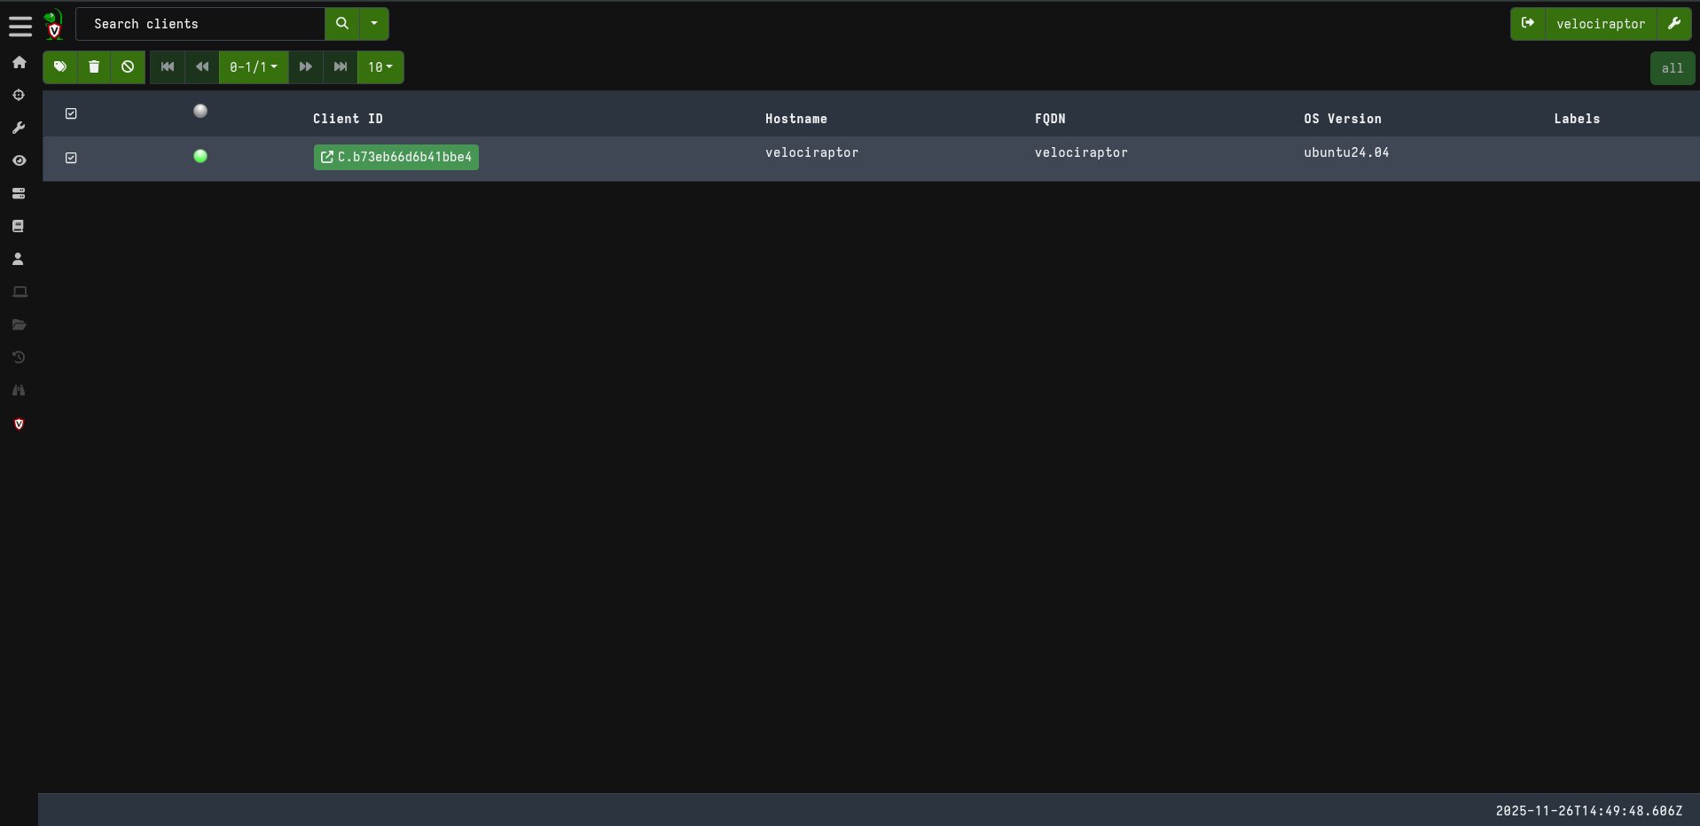Click in the Search clients field
The width and height of the screenshot is (1700, 826).
200,24
